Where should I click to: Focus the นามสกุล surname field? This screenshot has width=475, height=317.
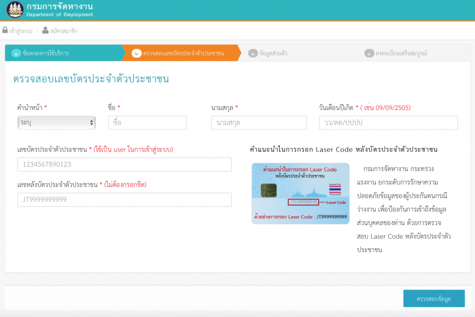[259, 123]
